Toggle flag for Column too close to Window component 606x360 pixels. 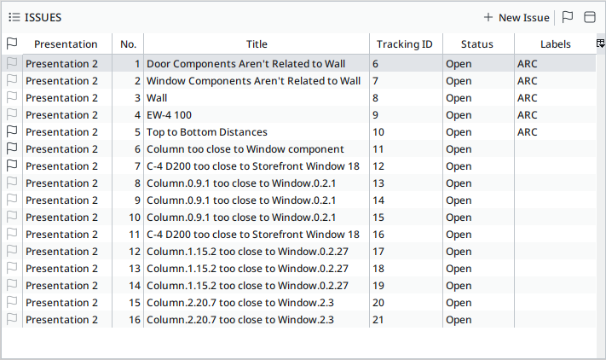[x=12, y=149]
